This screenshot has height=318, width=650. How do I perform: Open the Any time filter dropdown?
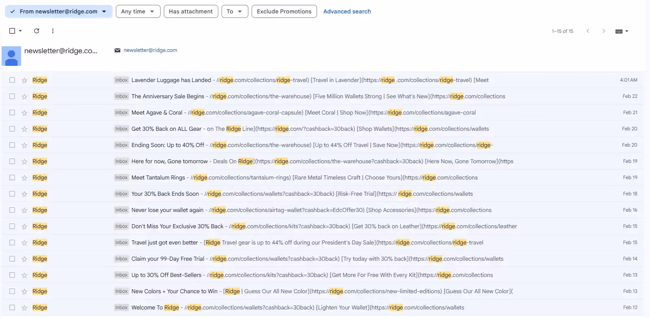click(138, 11)
